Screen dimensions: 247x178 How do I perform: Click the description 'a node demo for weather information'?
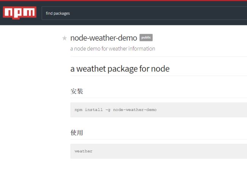pos(112,49)
